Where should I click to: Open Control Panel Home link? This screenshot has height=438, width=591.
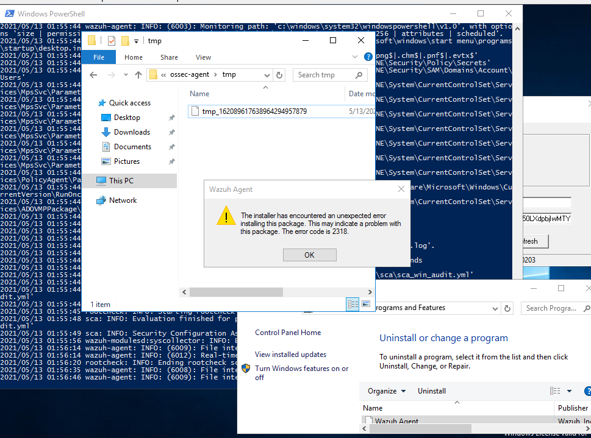click(x=288, y=333)
